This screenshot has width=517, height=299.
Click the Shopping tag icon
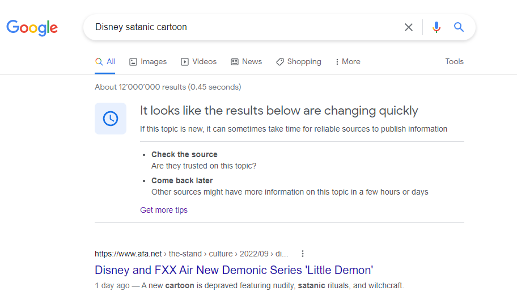279,62
